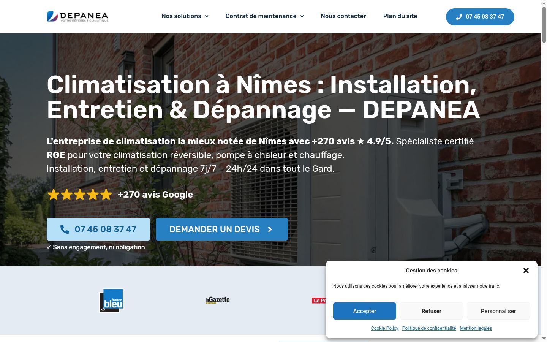Click DEMANDER UN DEVIS button
The height and width of the screenshot is (342, 547).
(222, 229)
